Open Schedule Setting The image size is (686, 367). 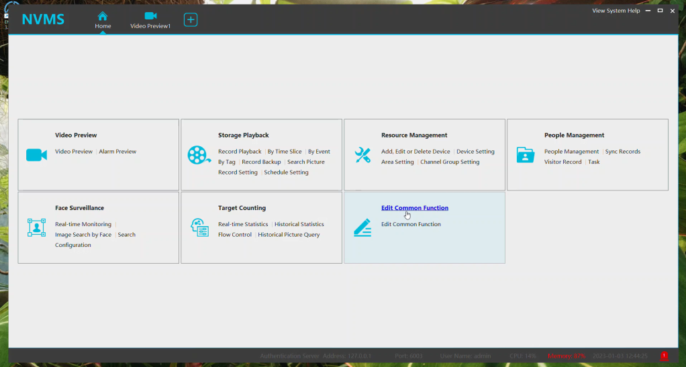tap(286, 172)
